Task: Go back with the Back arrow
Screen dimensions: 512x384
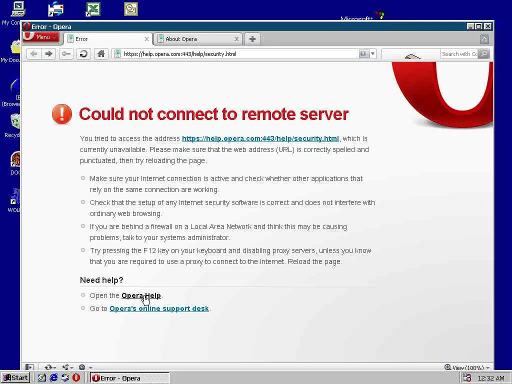Action: tap(33, 53)
